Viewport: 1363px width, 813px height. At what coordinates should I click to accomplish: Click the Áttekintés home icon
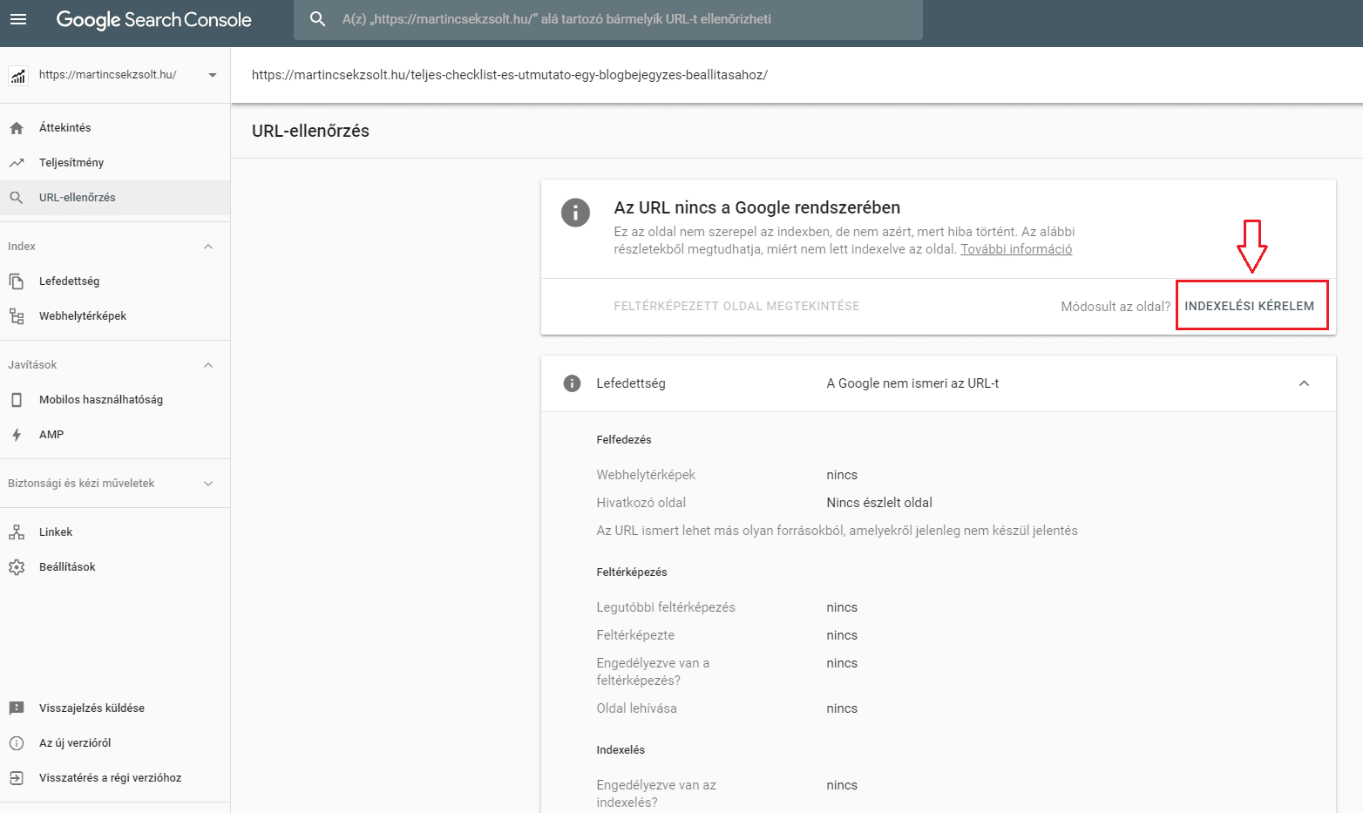tap(17, 128)
